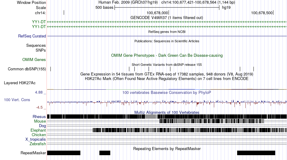The image size is (287, 160).
Task: Click the RefSeq genes from NCBI title
Action: pyautogui.click(x=167, y=32)
